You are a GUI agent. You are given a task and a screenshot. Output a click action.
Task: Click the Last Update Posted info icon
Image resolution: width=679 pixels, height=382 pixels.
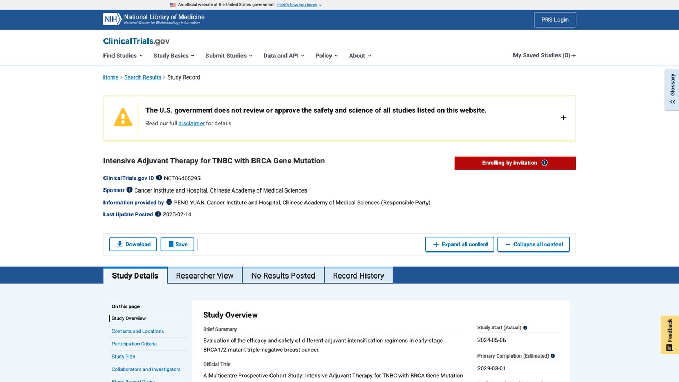click(x=158, y=214)
